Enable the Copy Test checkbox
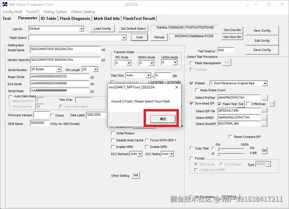 [191, 148]
